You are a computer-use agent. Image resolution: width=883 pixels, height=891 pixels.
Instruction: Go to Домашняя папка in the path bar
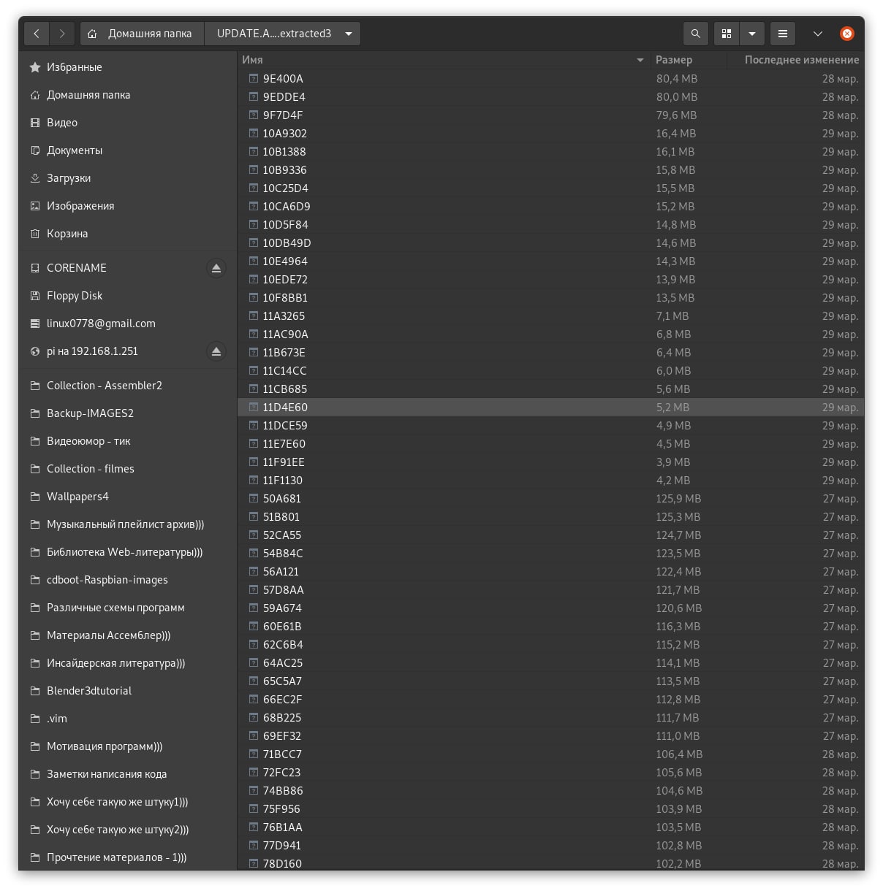(x=142, y=34)
